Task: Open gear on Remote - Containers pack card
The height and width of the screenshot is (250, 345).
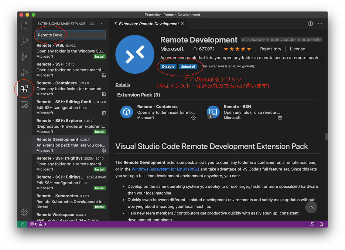Action: coord(193,118)
